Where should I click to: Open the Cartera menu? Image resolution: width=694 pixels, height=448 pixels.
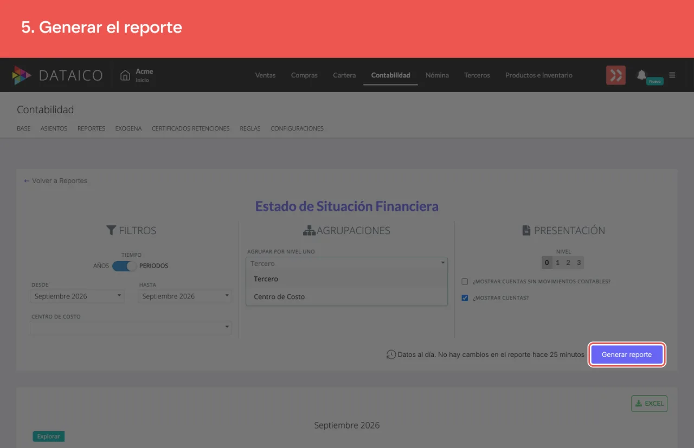344,75
